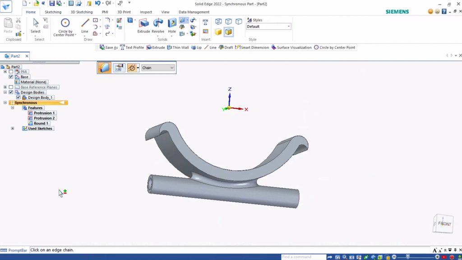Choose the Hole tool

click(x=172, y=26)
